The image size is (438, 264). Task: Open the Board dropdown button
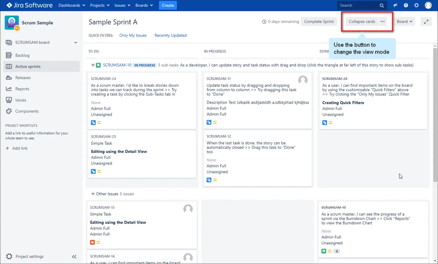click(404, 22)
